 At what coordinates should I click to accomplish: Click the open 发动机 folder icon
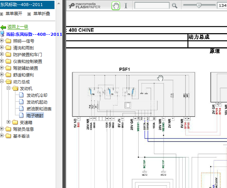point(15,89)
